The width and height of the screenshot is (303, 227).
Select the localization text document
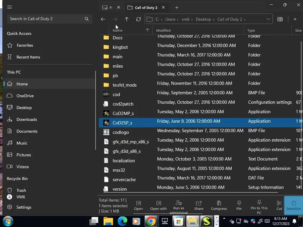(201, 160)
